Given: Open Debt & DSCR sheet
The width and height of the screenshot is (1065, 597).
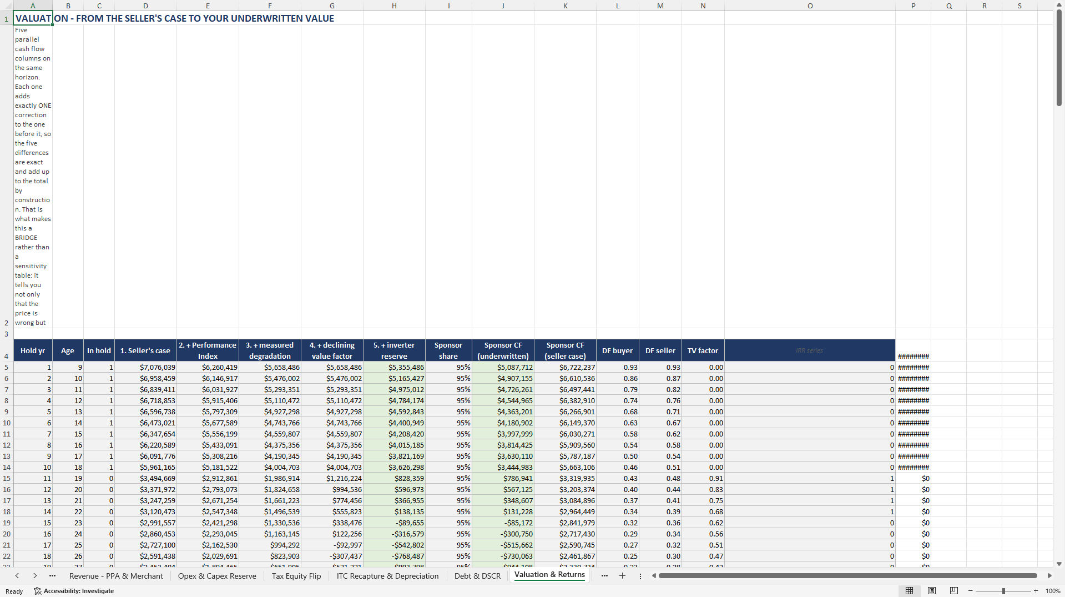Looking at the screenshot, I should pos(477,576).
